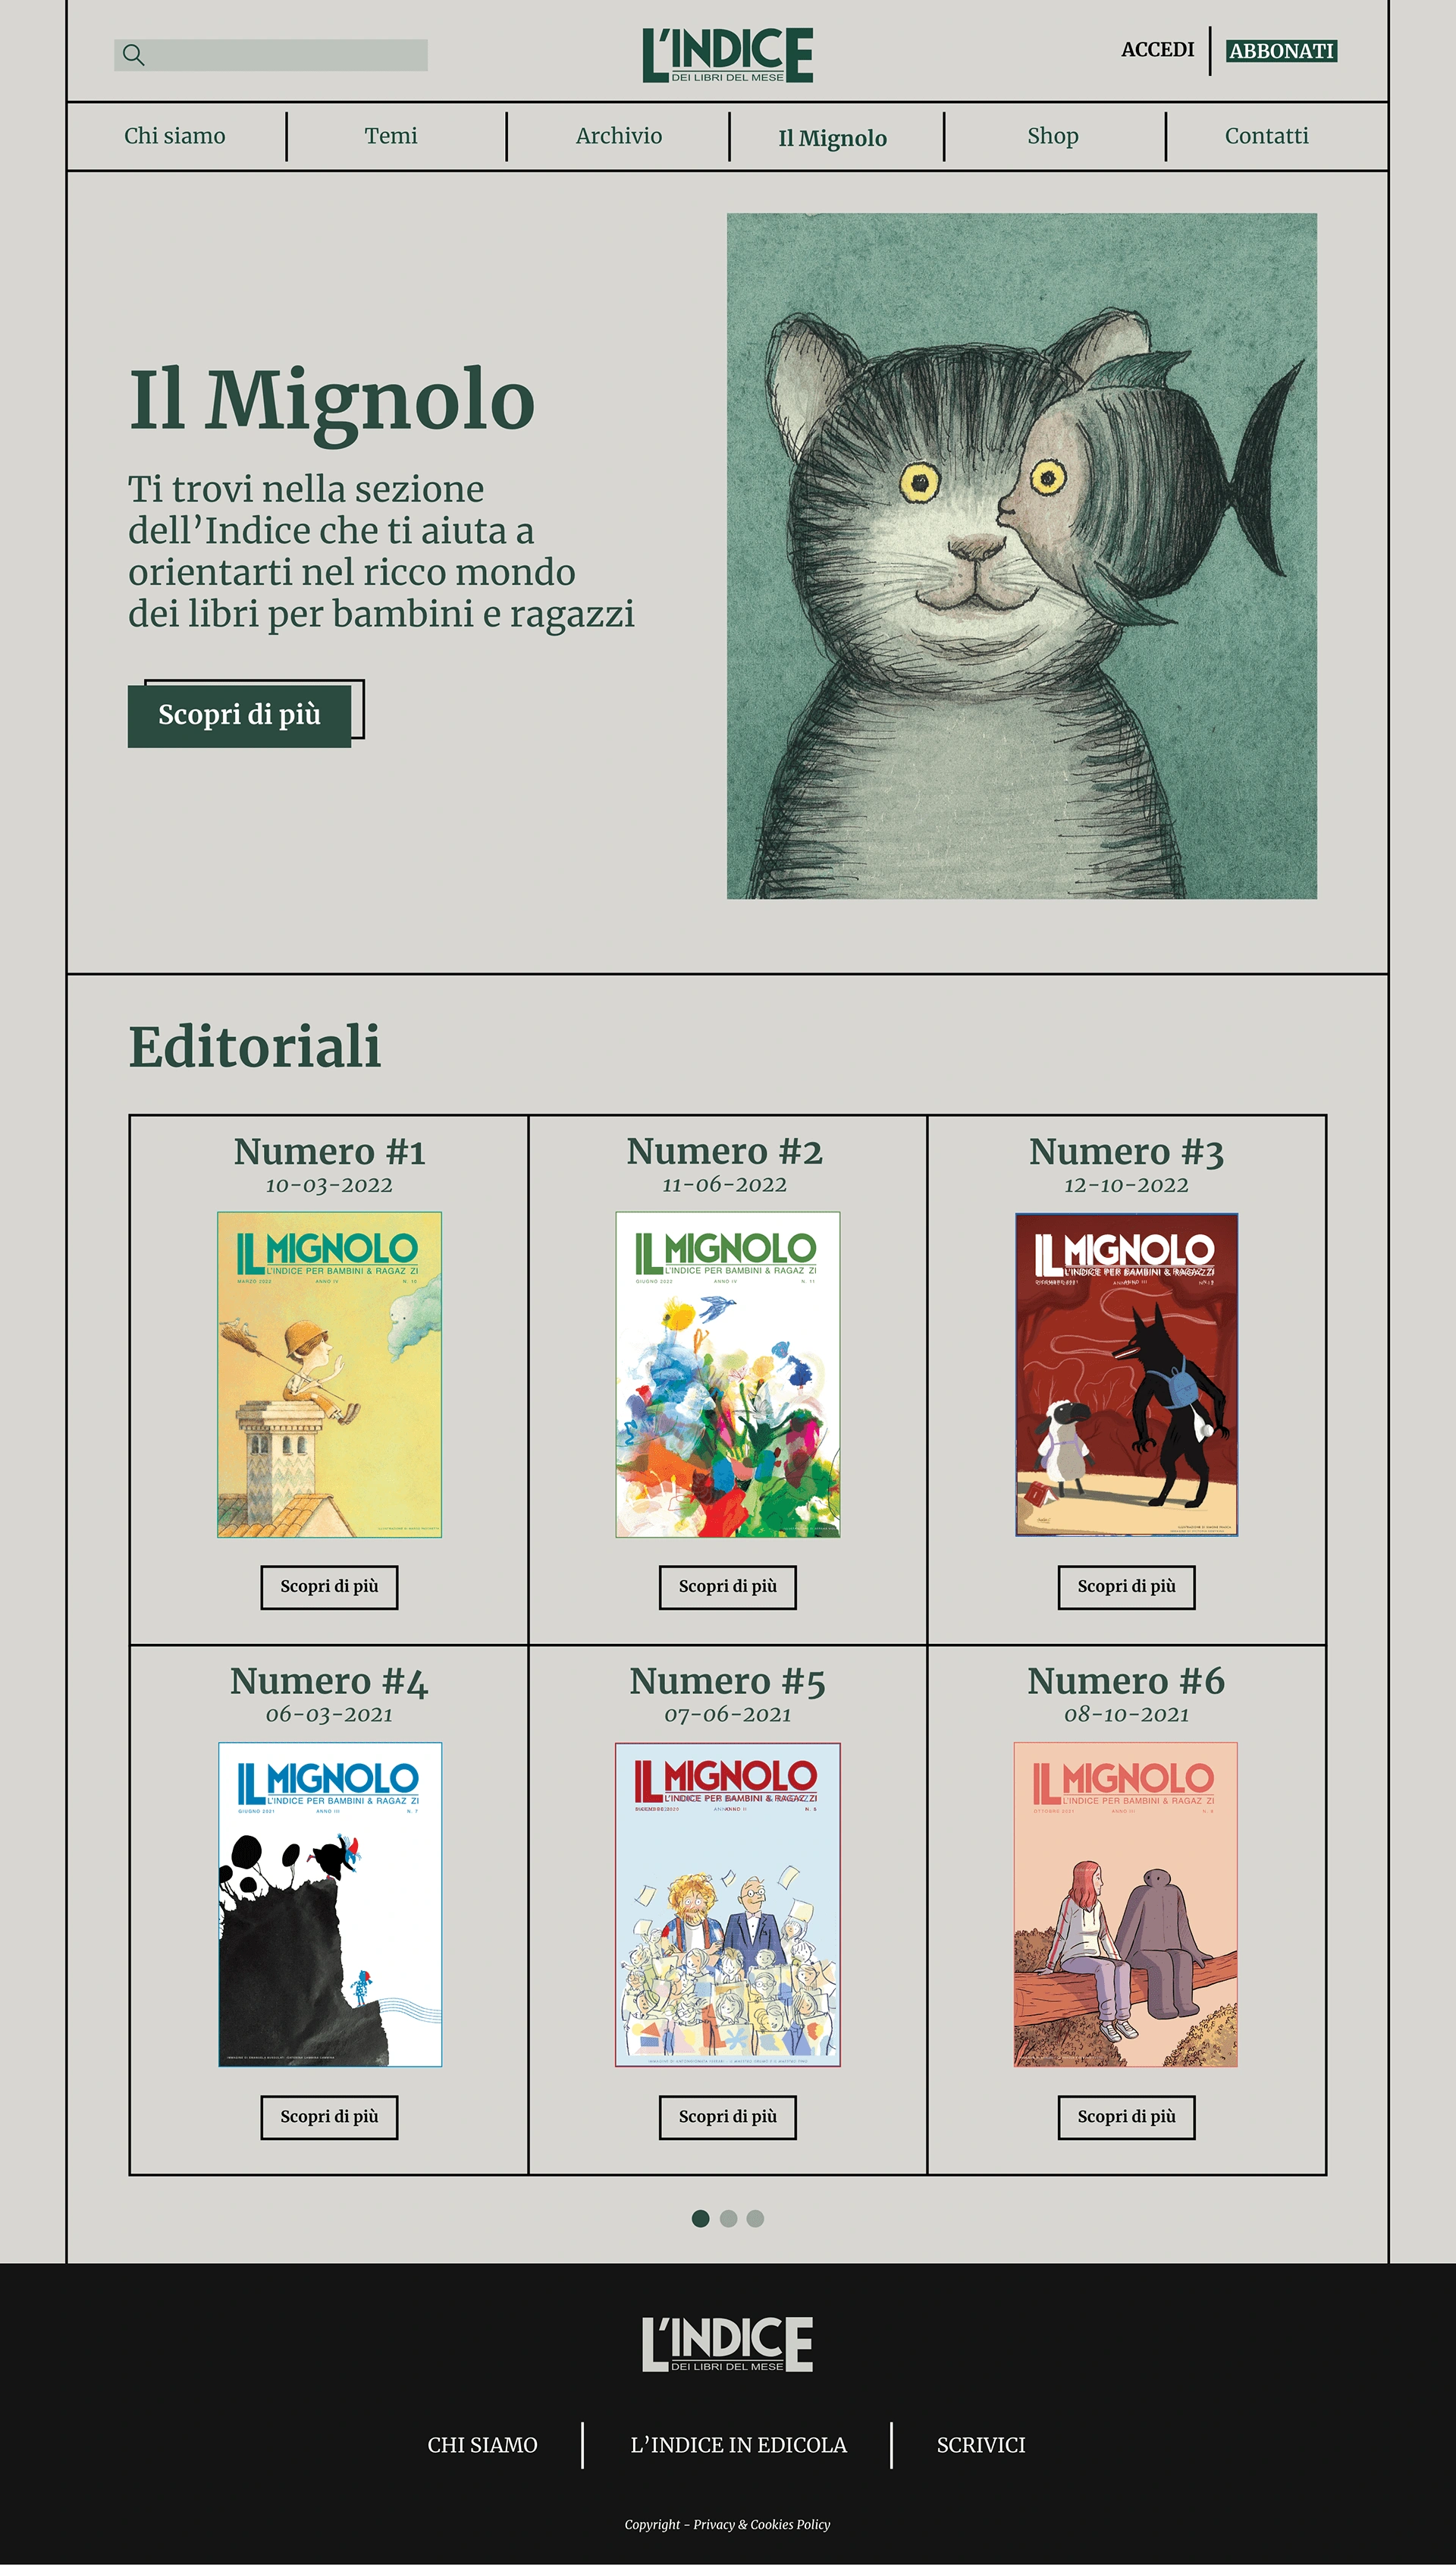
Task: Open the Archivio menu item
Action: (619, 136)
